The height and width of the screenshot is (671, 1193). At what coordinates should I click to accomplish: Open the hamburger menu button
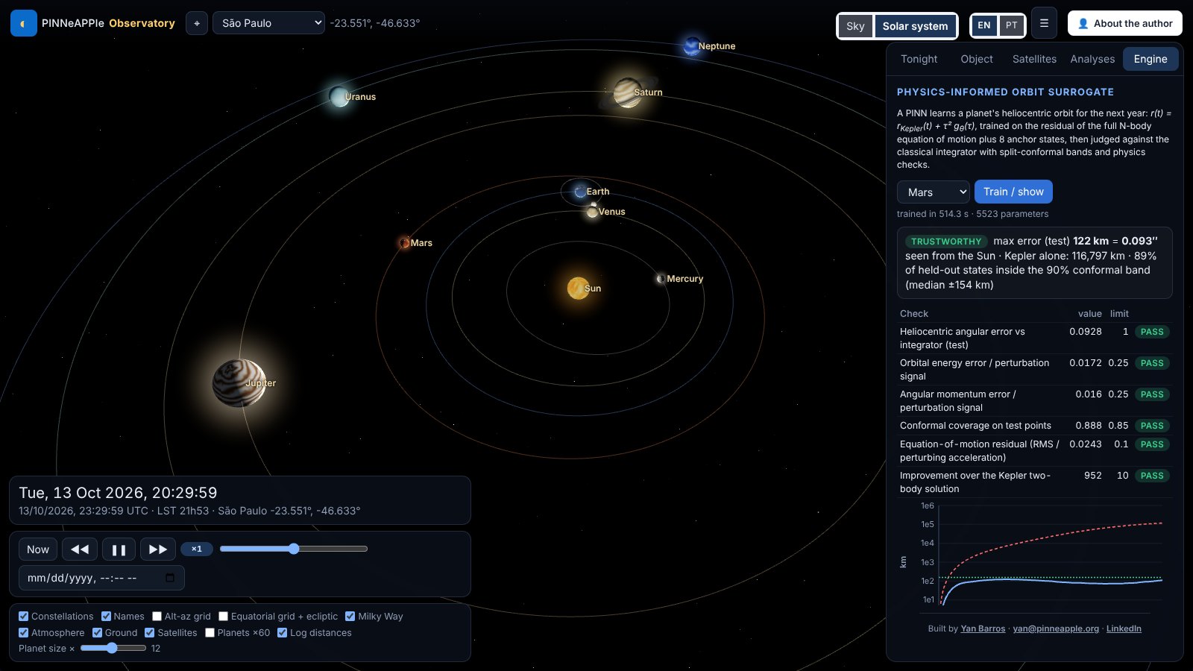click(1044, 23)
